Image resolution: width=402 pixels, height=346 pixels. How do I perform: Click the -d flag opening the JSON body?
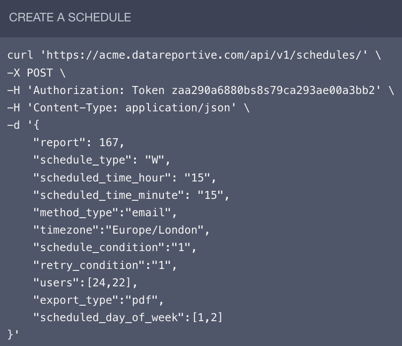tap(13, 125)
